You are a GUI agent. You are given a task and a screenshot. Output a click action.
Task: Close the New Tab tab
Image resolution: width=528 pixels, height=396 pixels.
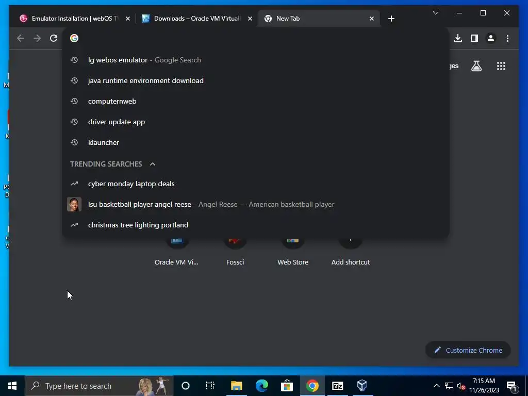click(371, 19)
